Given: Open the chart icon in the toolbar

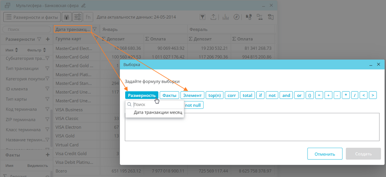Looking at the screenshot, I should pyautogui.click(x=225, y=17).
